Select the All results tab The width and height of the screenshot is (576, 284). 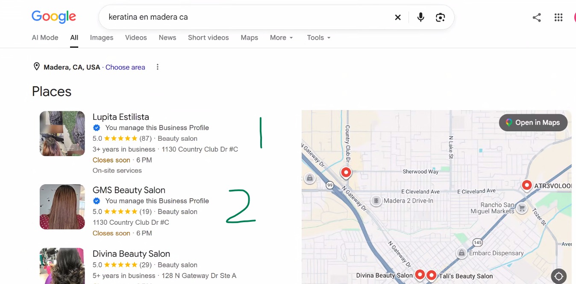point(74,38)
